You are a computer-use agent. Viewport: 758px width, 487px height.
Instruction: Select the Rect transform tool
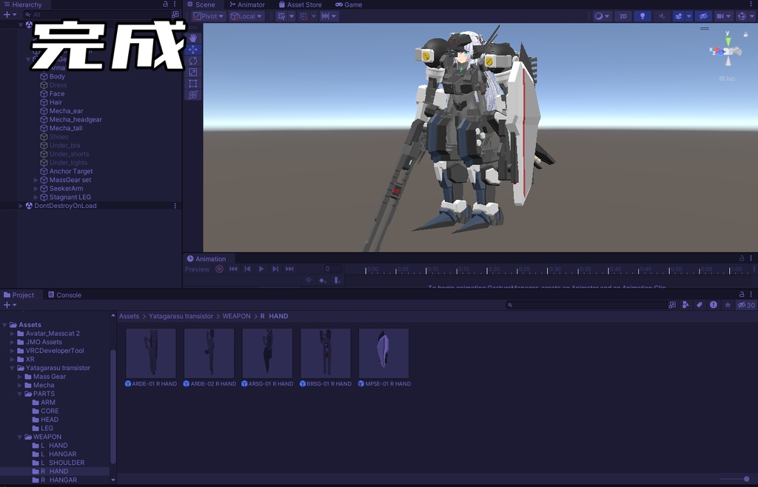193,84
